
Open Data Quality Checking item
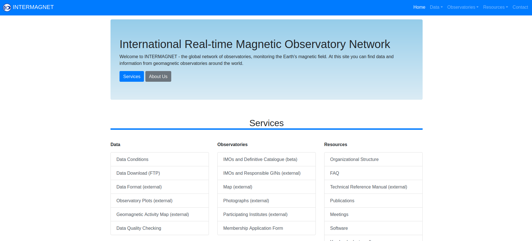(x=160, y=228)
